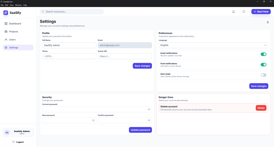Viewport: 274px width, 147px height.
Task: Open the chat messages icon
Action: (244, 11)
